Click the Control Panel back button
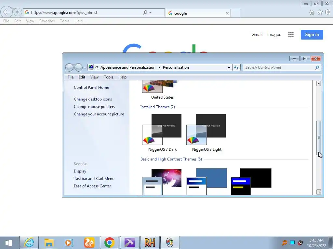Screen dimensions: 333x249 coord(69,67)
